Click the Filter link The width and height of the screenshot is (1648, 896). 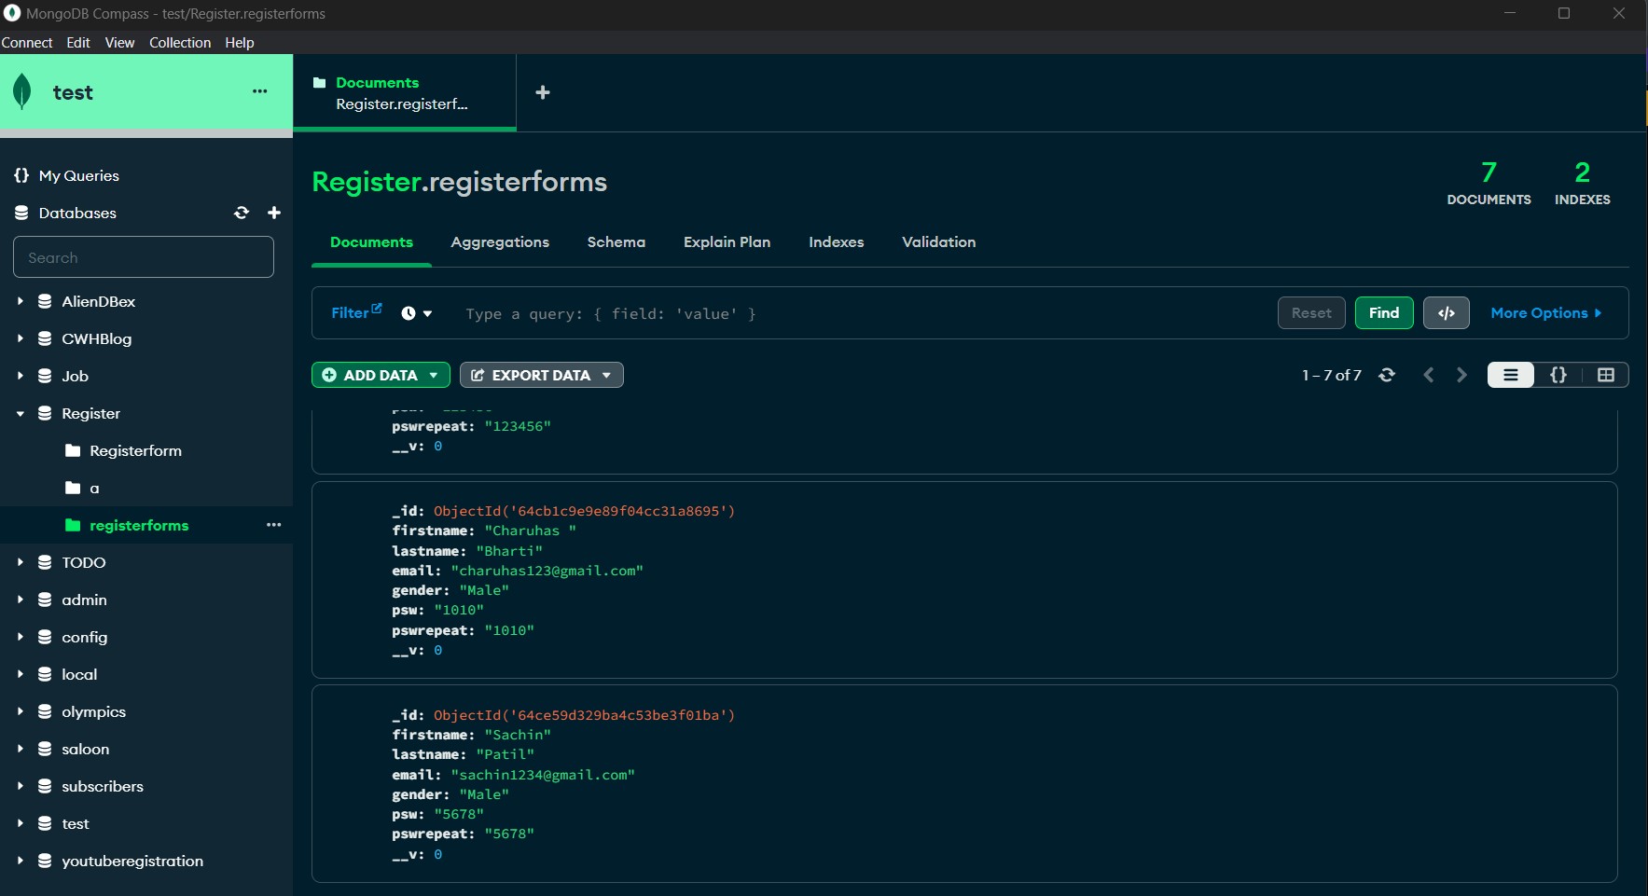[x=350, y=313]
